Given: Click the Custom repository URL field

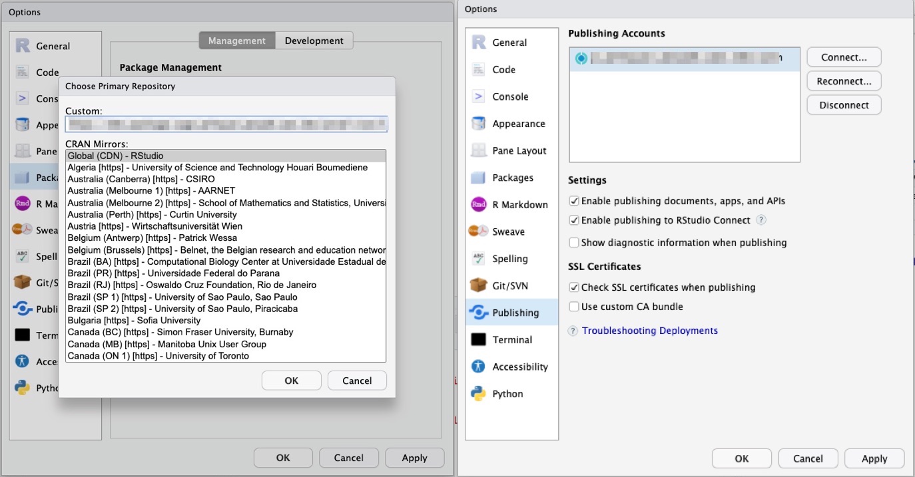Looking at the screenshot, I should tap(226, 124).
